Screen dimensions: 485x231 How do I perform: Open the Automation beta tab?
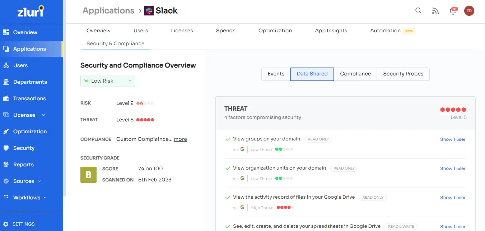[x=393, y=31]
